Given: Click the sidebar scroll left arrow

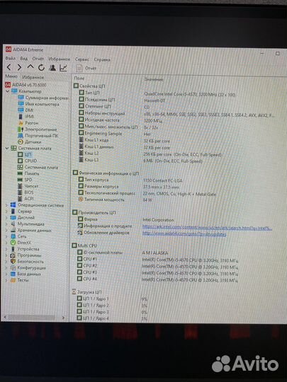Looking at the screenshot, I should point(5,317).
